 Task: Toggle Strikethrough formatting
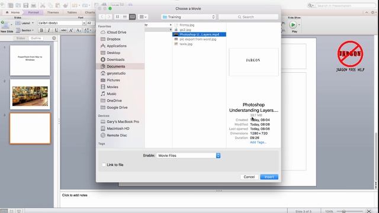(63, 30)
